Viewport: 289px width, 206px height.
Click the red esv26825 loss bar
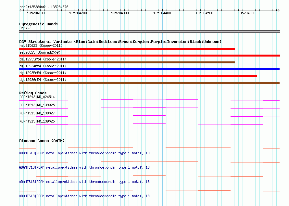click(x=149, y=56)
